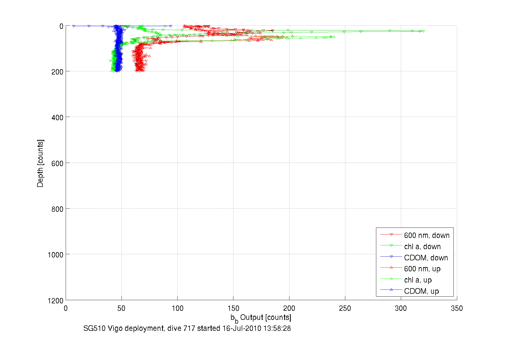Click the x-axis tick label 50
505x337 pixels.
point(122,308)
